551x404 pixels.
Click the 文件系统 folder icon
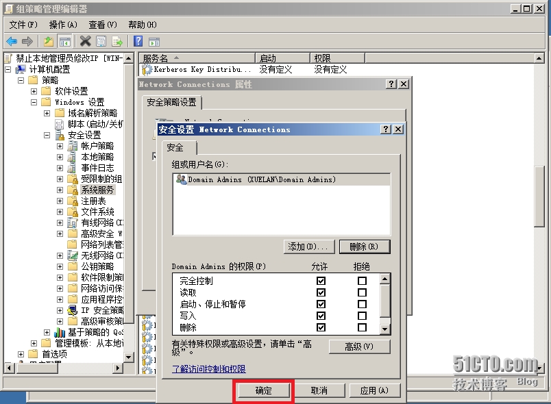coord(73,212)
